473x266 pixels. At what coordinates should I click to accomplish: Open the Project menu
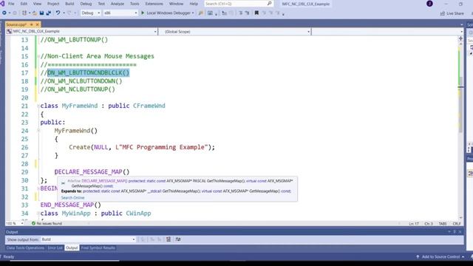pyautogui.click(x=53, y=4)
